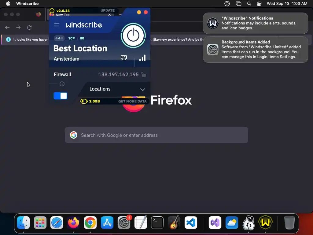
Task: Click the Windscribe menu bar status icon
Action: 227,4
